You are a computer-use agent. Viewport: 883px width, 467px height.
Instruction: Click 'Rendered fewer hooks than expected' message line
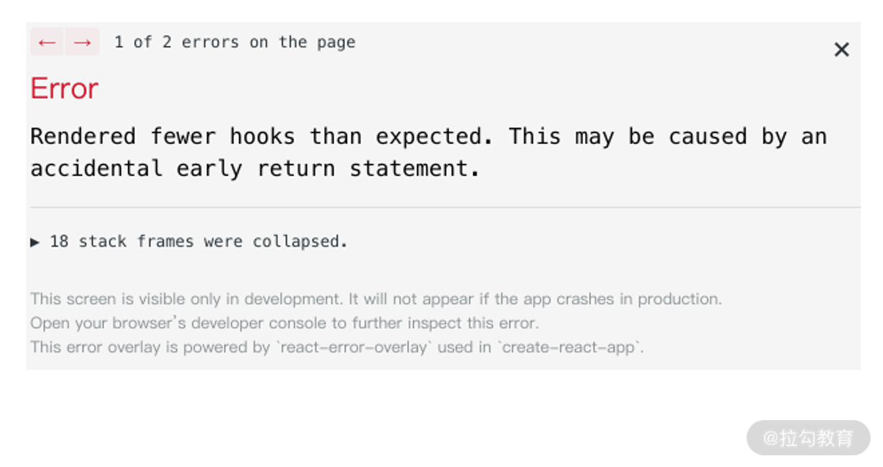(262, 136)
